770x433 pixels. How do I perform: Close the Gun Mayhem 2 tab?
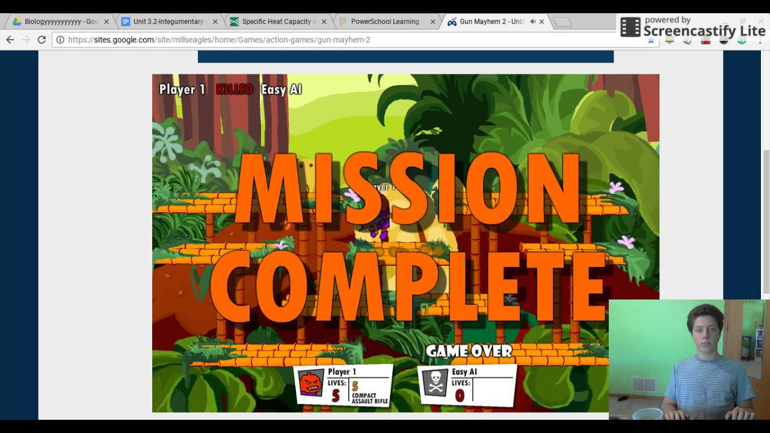pos(541,22)
